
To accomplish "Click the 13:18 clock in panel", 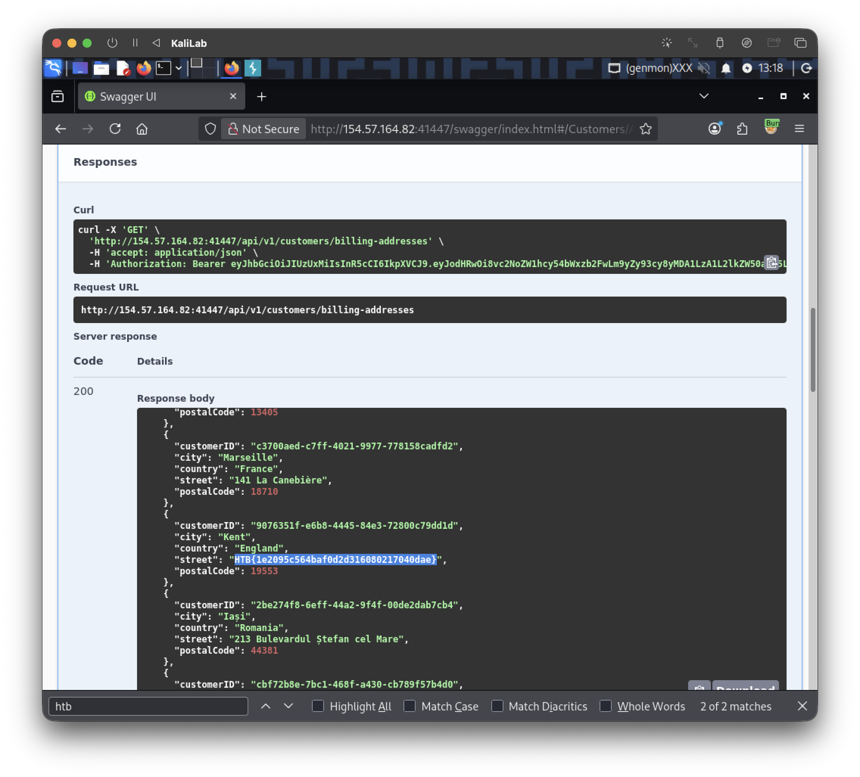I will click(x=770, y=68).
